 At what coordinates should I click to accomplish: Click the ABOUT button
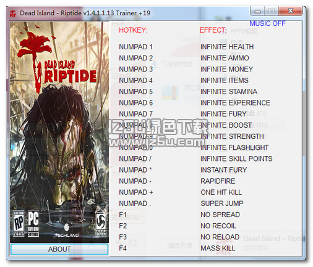coord(59,249)
